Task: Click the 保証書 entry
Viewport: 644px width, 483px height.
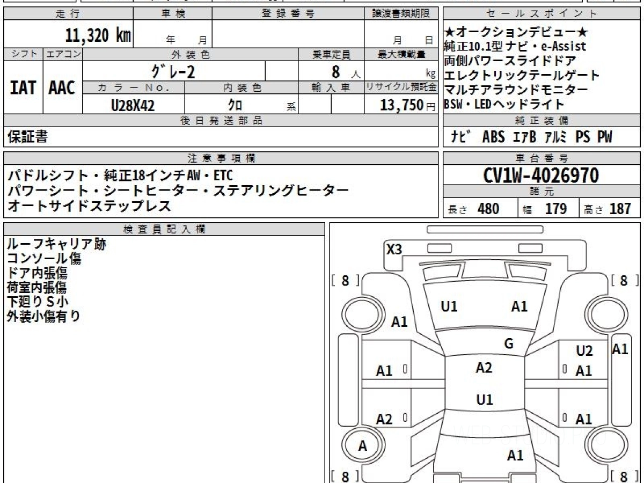Action: 27,137
